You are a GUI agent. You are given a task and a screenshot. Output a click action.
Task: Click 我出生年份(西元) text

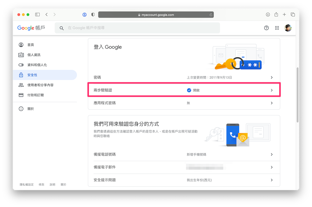[199, 180]
